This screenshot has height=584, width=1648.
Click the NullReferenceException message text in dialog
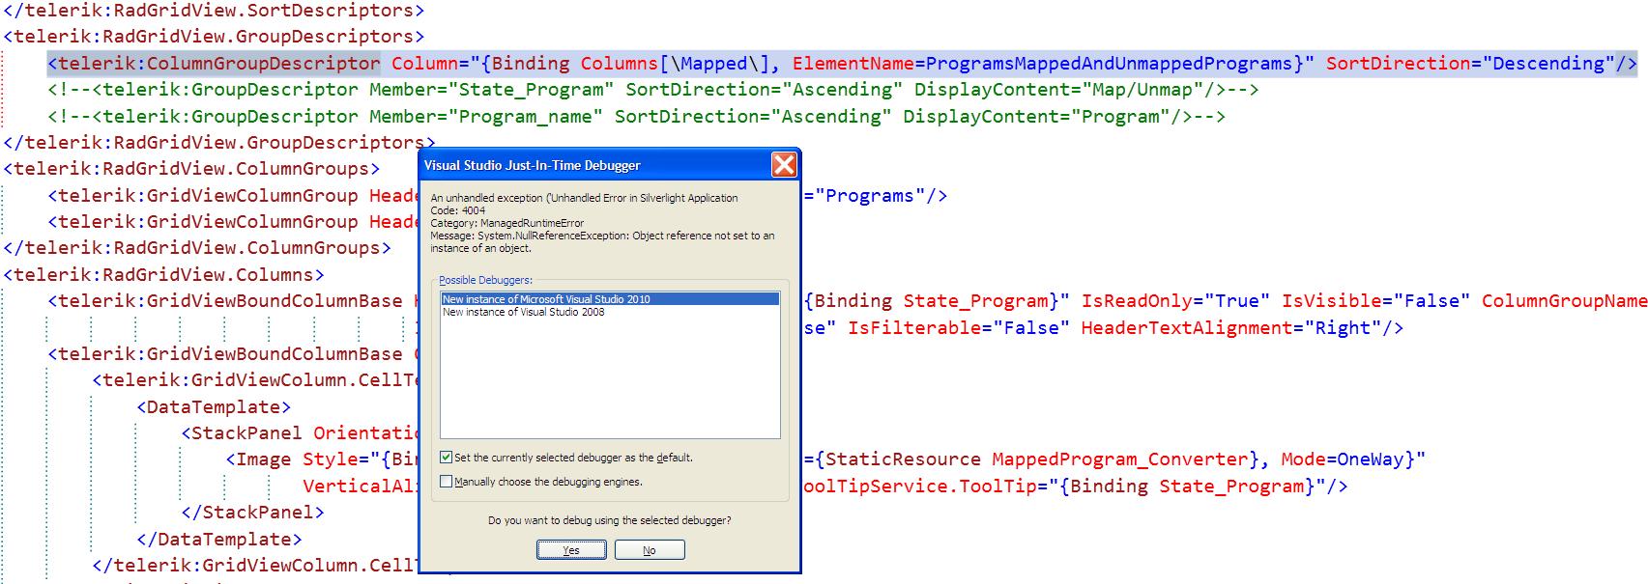(x=602, y=241)
